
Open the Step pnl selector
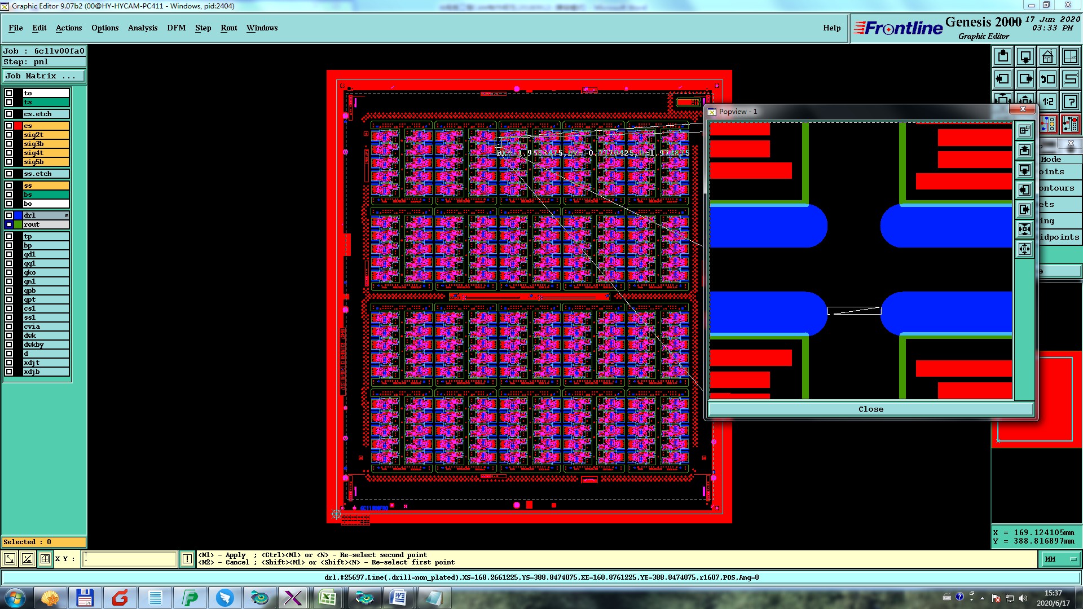44,62
